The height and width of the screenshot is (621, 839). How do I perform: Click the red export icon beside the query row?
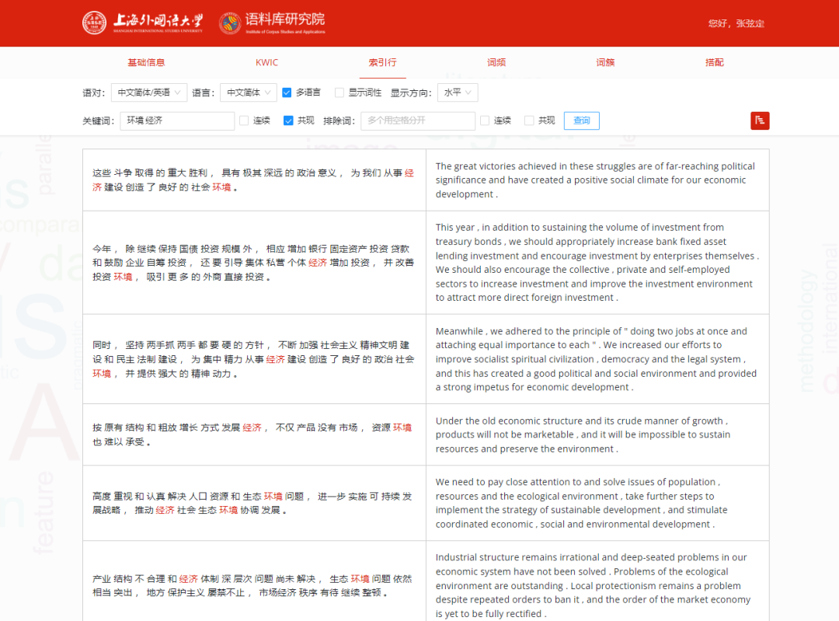[760, 120]
